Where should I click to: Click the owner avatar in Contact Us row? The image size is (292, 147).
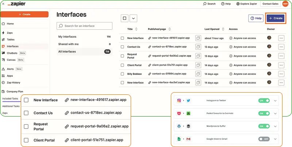tap(269, 46)
